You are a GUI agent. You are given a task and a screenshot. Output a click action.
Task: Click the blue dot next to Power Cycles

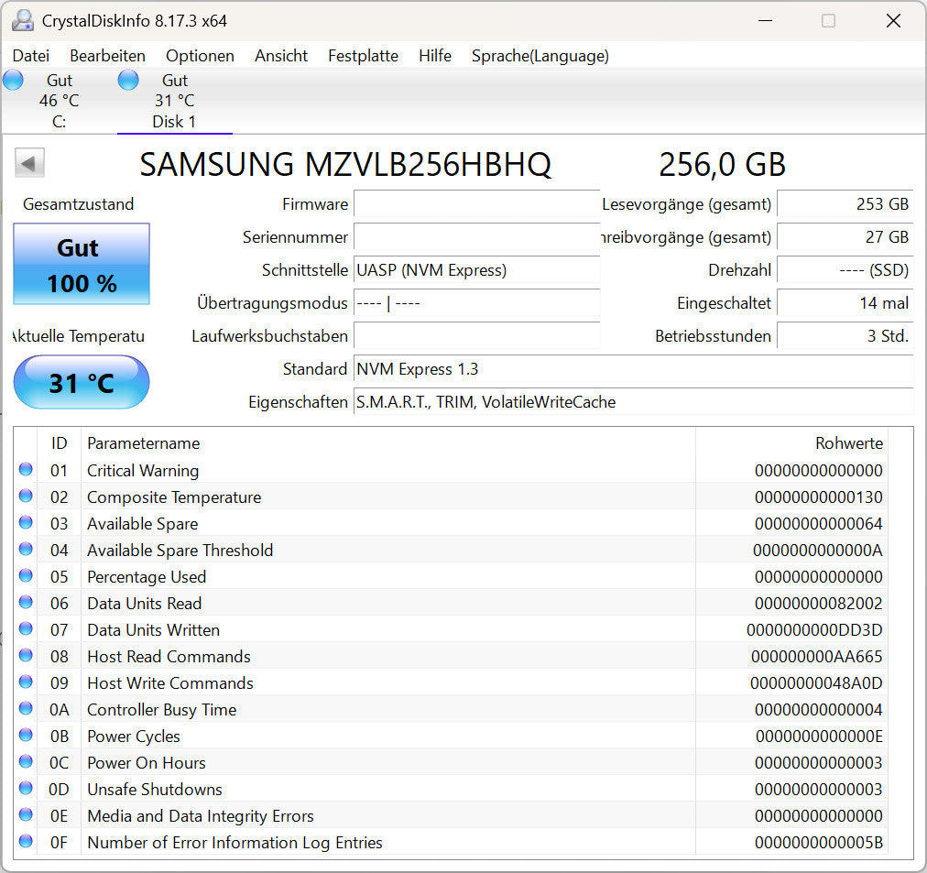point(27,736)
